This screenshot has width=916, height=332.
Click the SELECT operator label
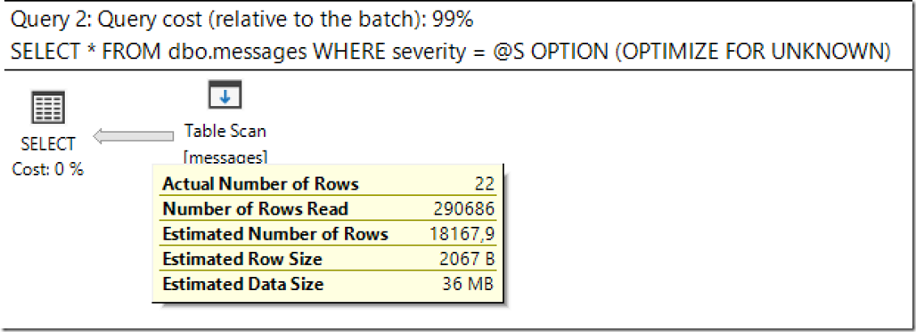click(x=48, y=143)
